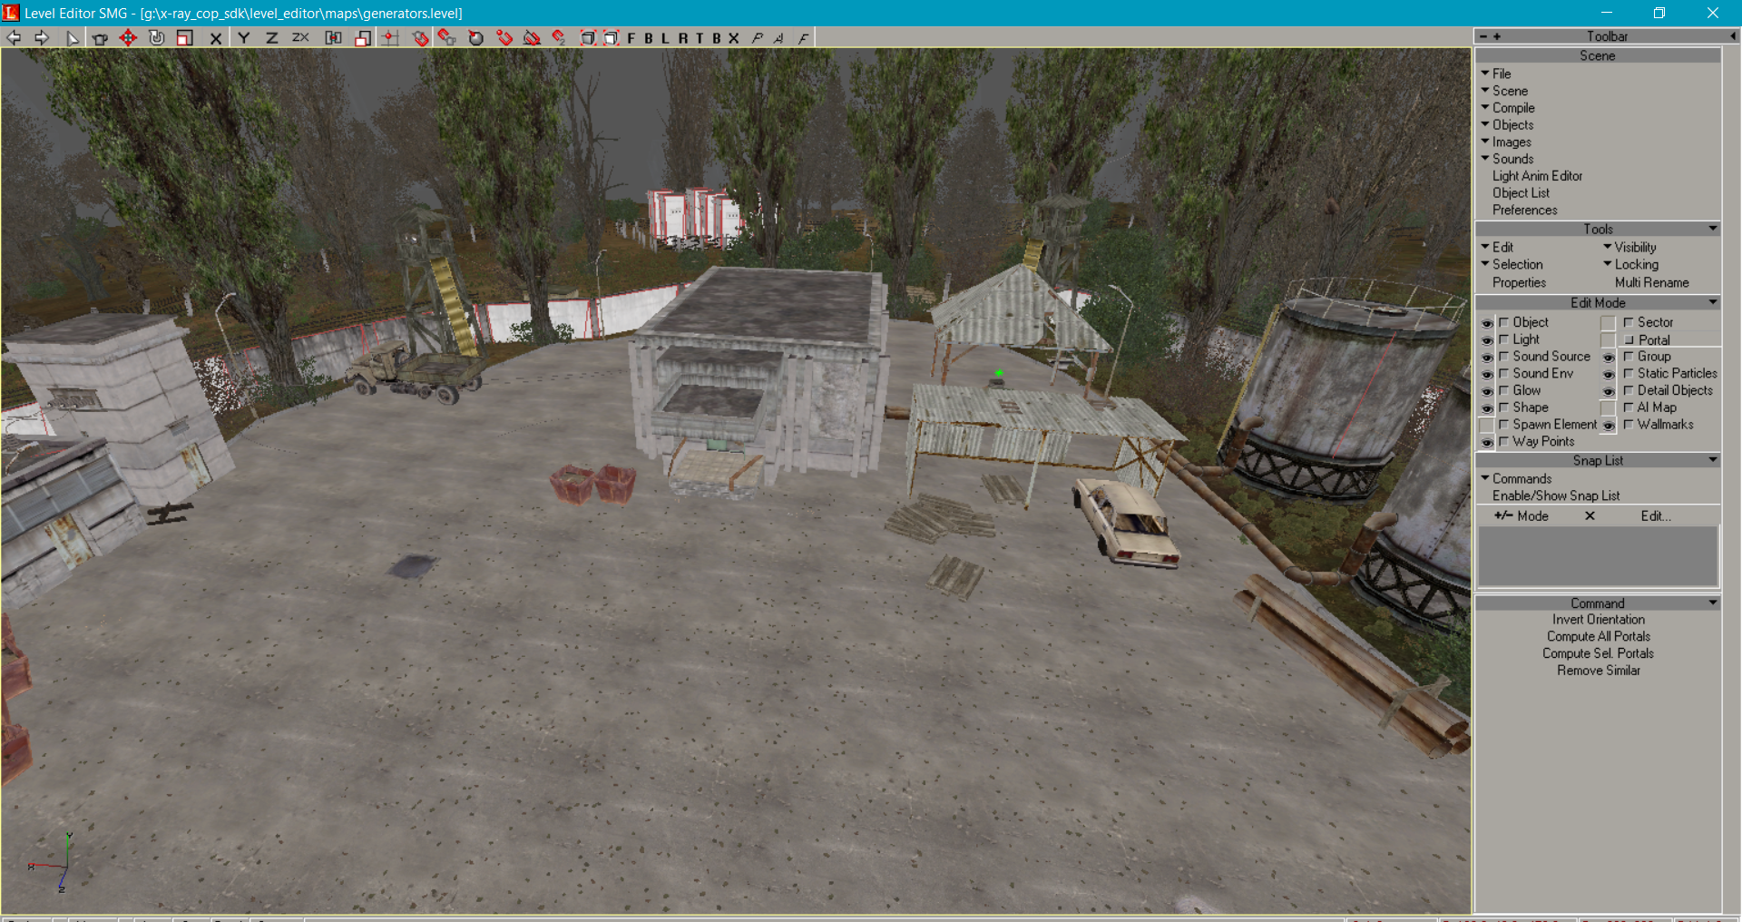
Task: Expand the Compile menu
Action: 1508,107
